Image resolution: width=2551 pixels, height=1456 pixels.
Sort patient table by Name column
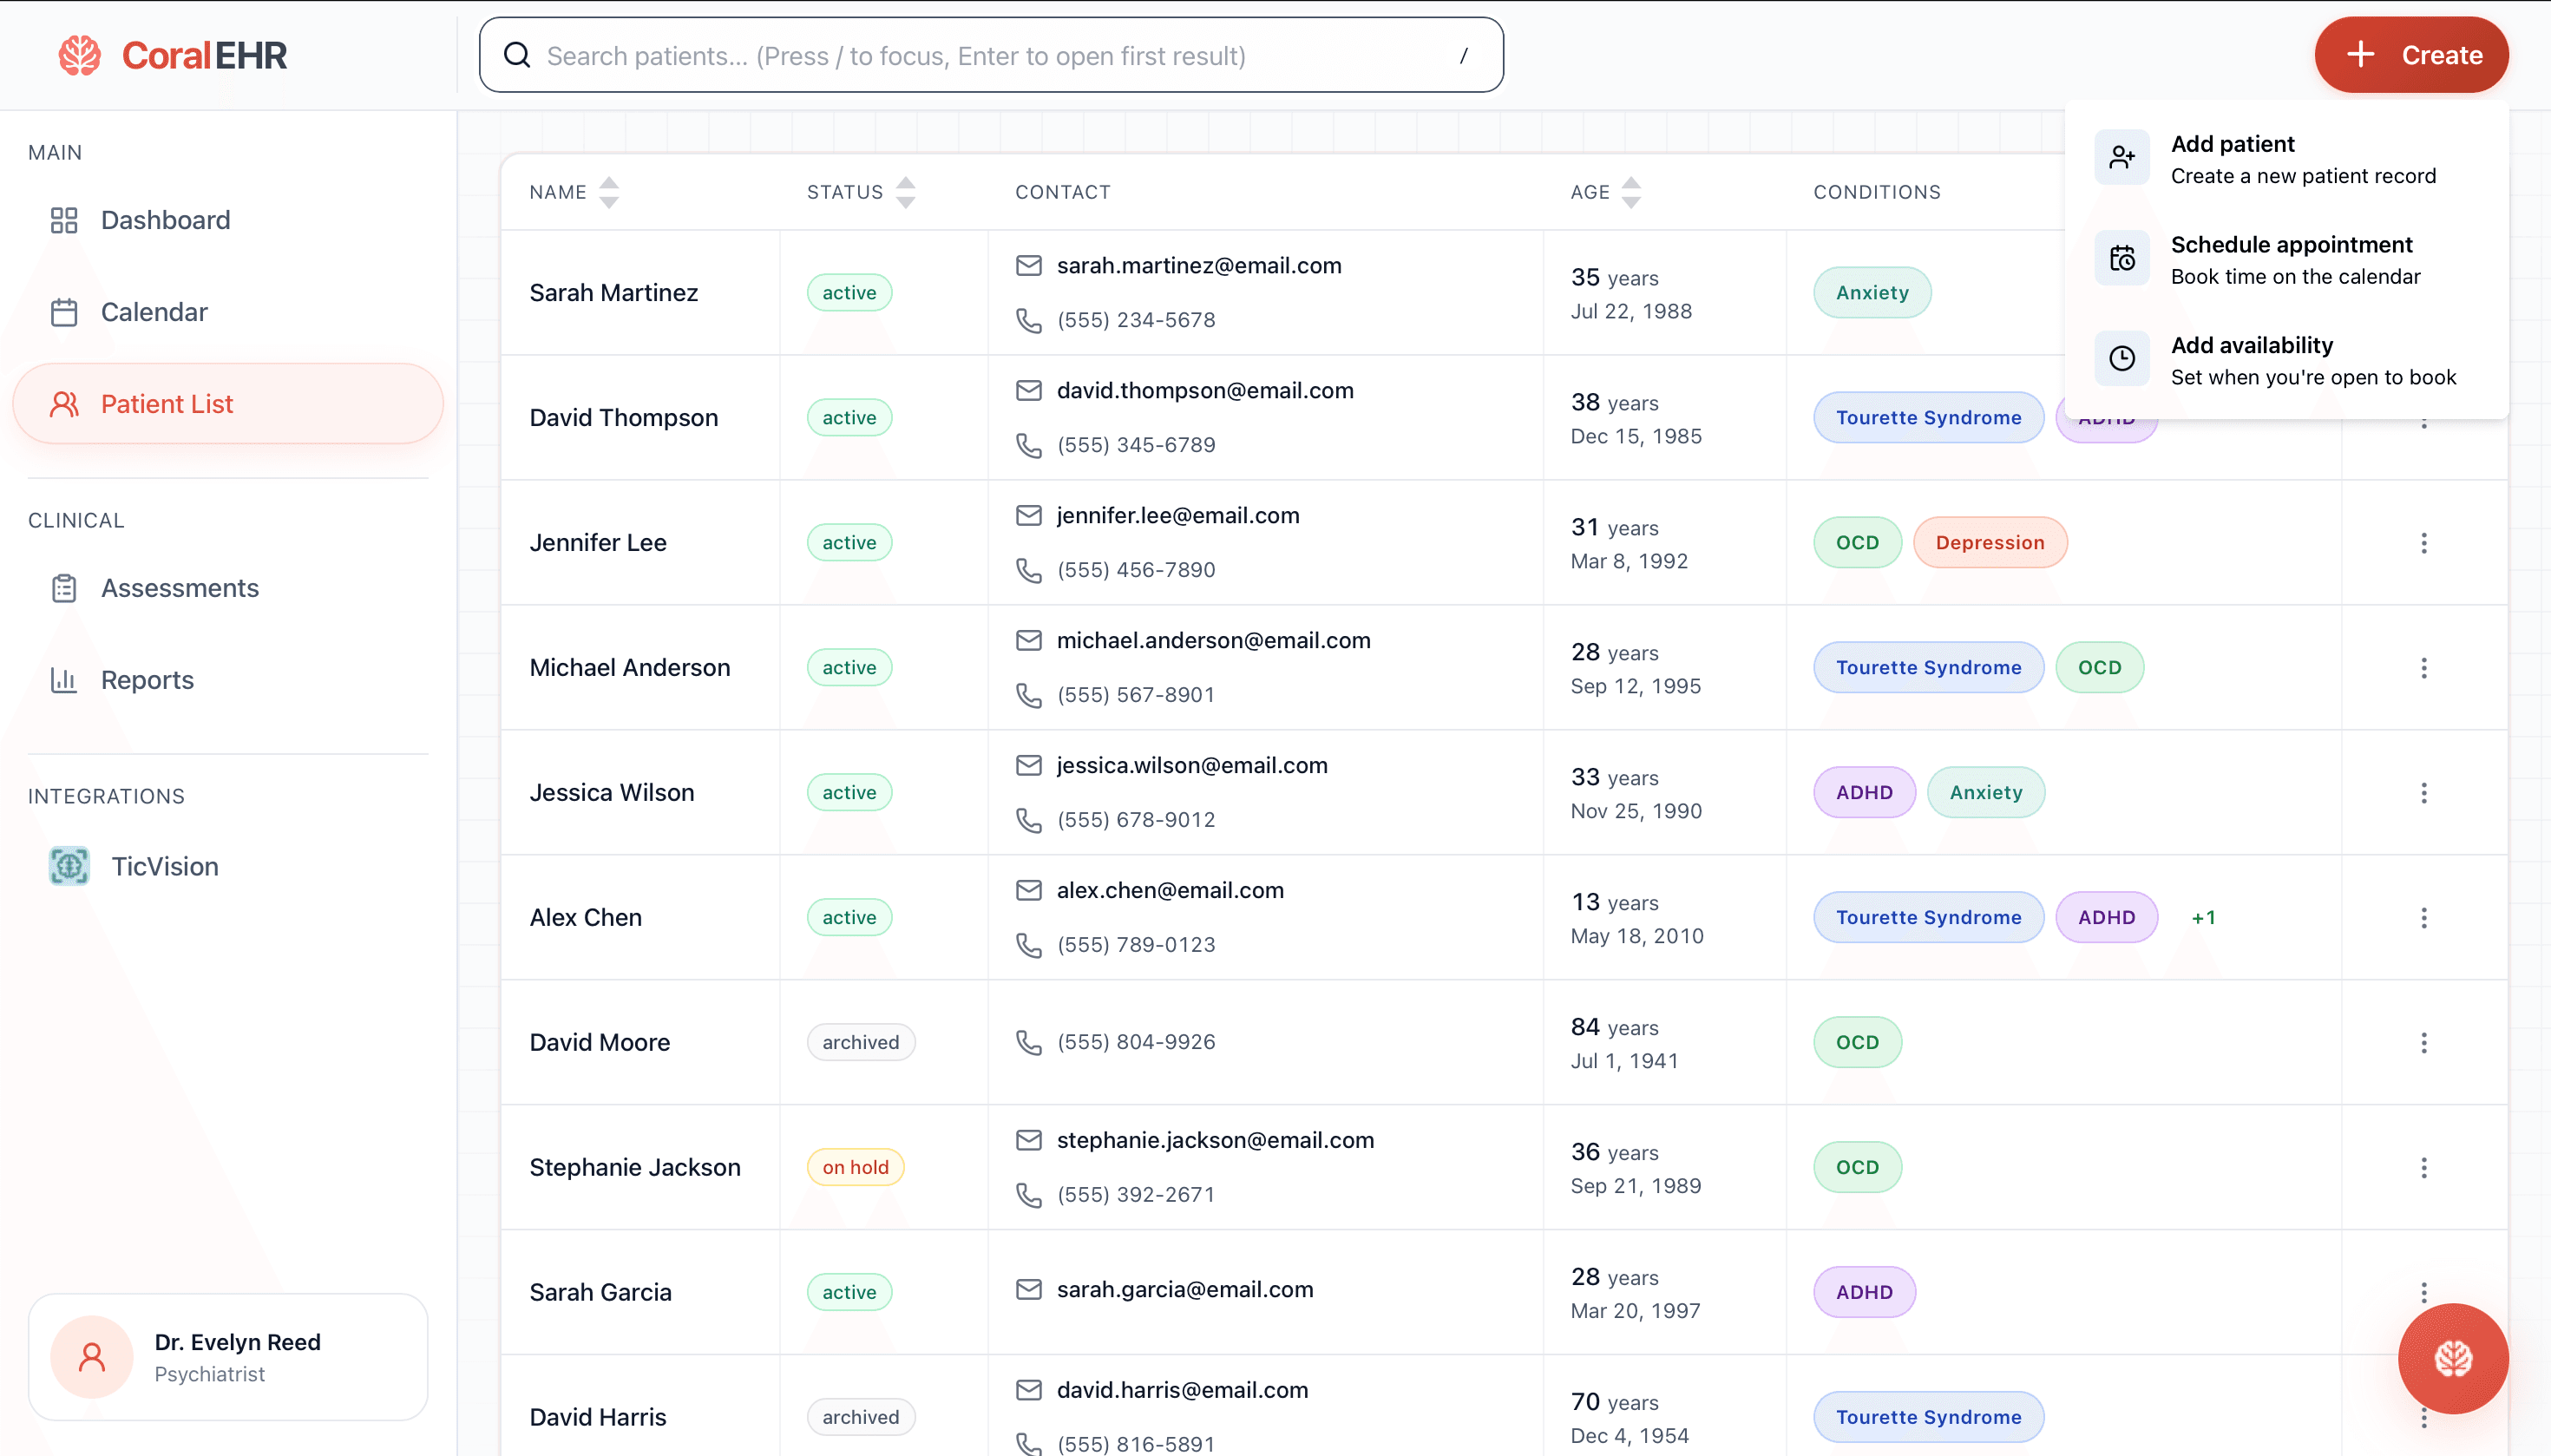tap(608, 192)
